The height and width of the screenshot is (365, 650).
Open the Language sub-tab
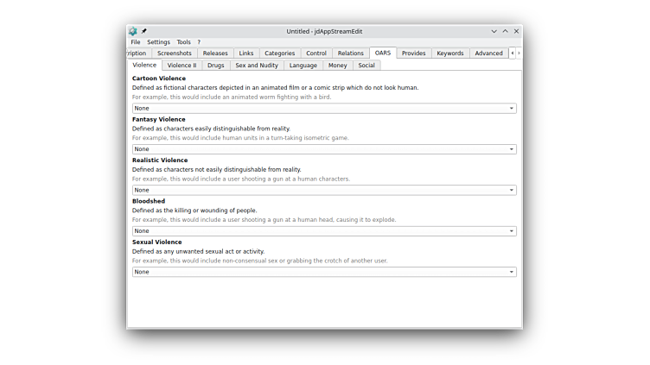click(303, 66)
